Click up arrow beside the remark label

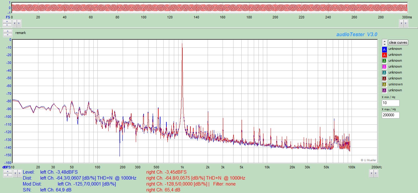[x=7, y=31]
